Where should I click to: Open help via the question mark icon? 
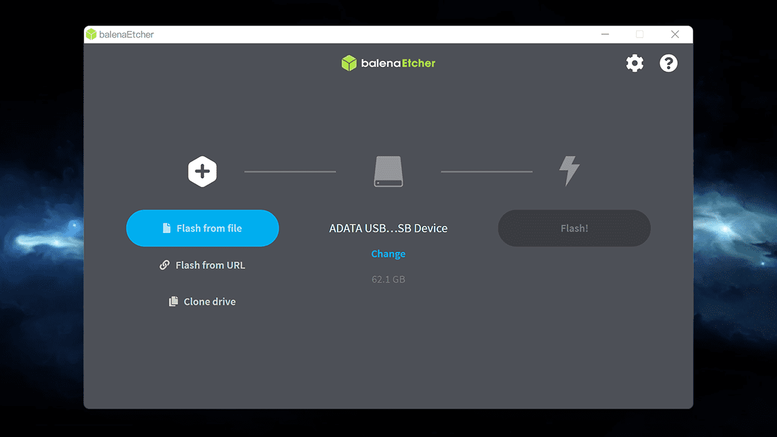click(668, 63)
